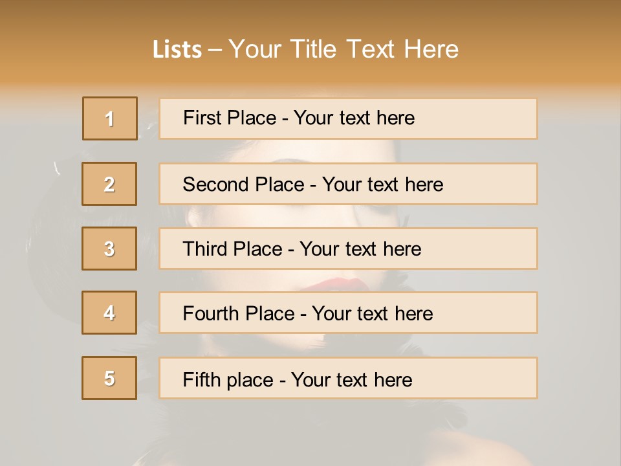Click the number 5 box
The width and height of the screenshot is (621, 466).
[109, 378]
